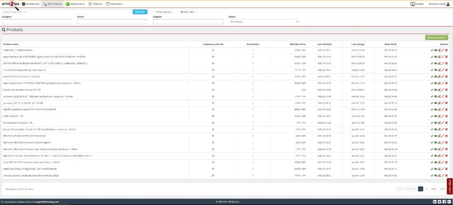Viewport: 453px width, 205px height.
Task: Toggle eye for Samsung Galaxy S7 Edge 4G Smartphone
Action: (436, 175)
